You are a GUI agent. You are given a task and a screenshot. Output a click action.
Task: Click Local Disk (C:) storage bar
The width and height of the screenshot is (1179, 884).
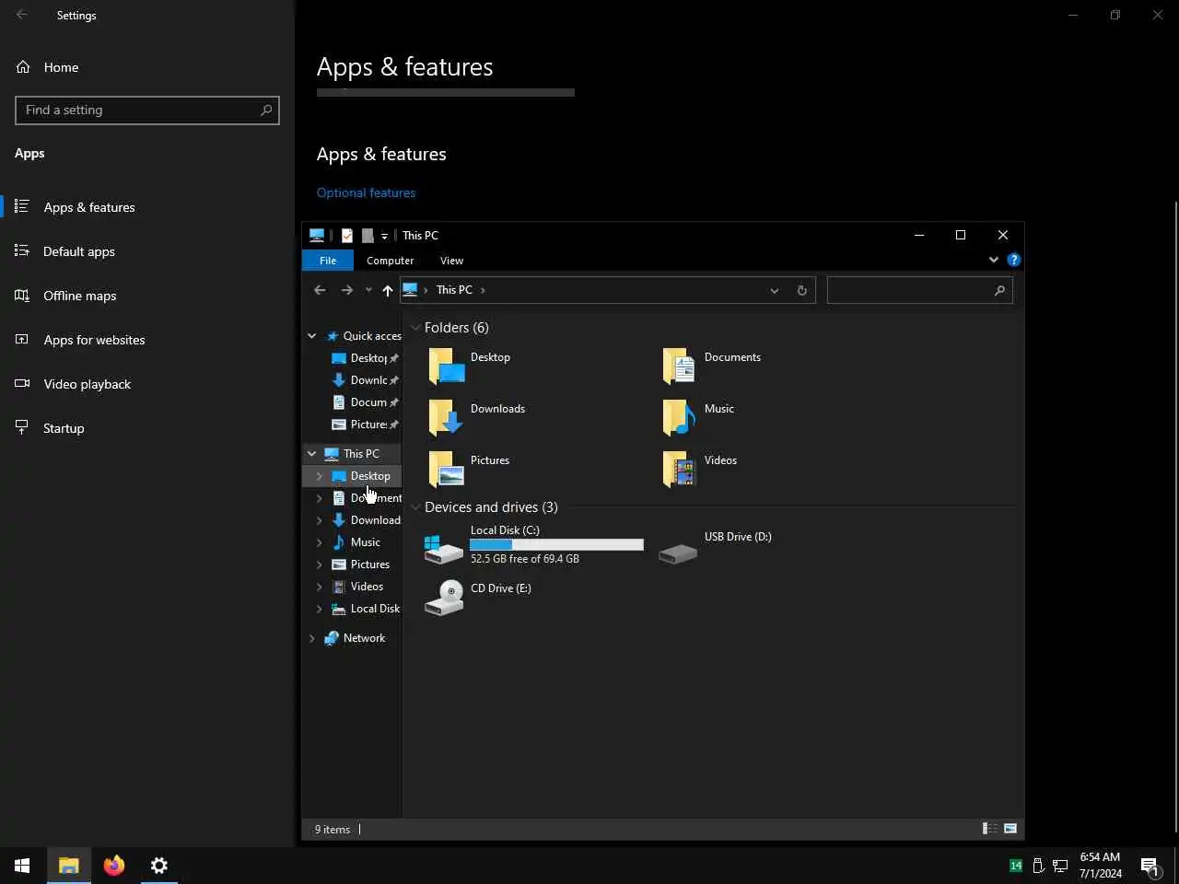[556, 545]
